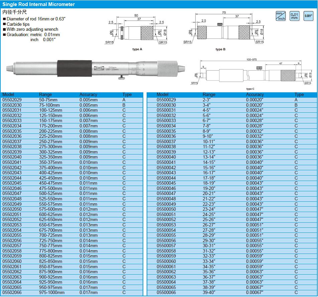Click the '275-300mm' range cell
Viewport: 318px width, 297px height.
coord(51,146)
